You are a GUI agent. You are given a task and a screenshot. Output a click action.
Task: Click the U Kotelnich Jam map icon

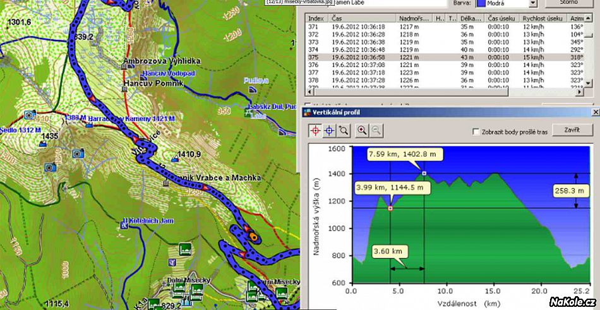coord(124,226)
